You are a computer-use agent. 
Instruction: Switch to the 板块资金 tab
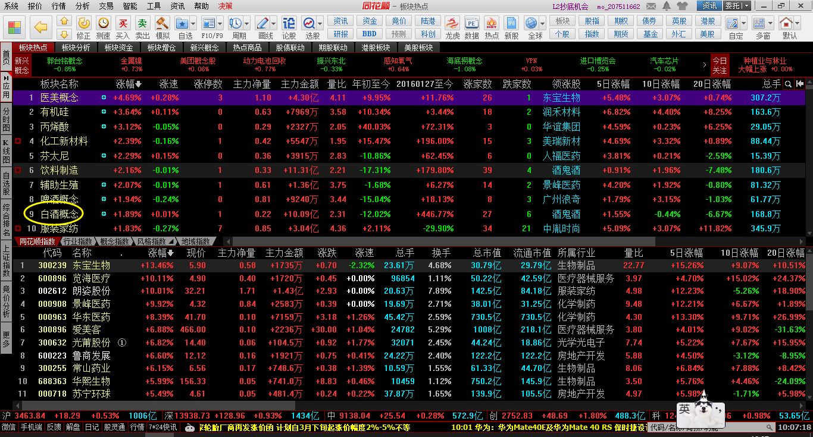(119, 48)
